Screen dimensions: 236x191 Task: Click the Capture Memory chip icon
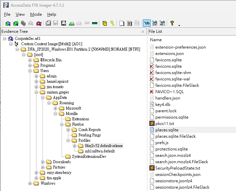[95, 23]
